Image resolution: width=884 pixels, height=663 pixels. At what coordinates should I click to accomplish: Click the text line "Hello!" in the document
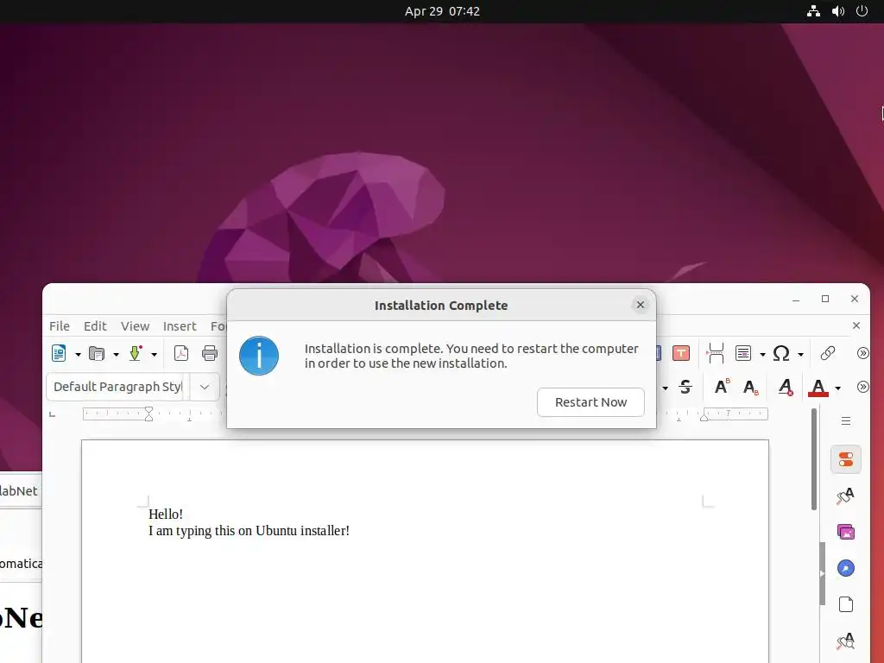click(165, 514)
